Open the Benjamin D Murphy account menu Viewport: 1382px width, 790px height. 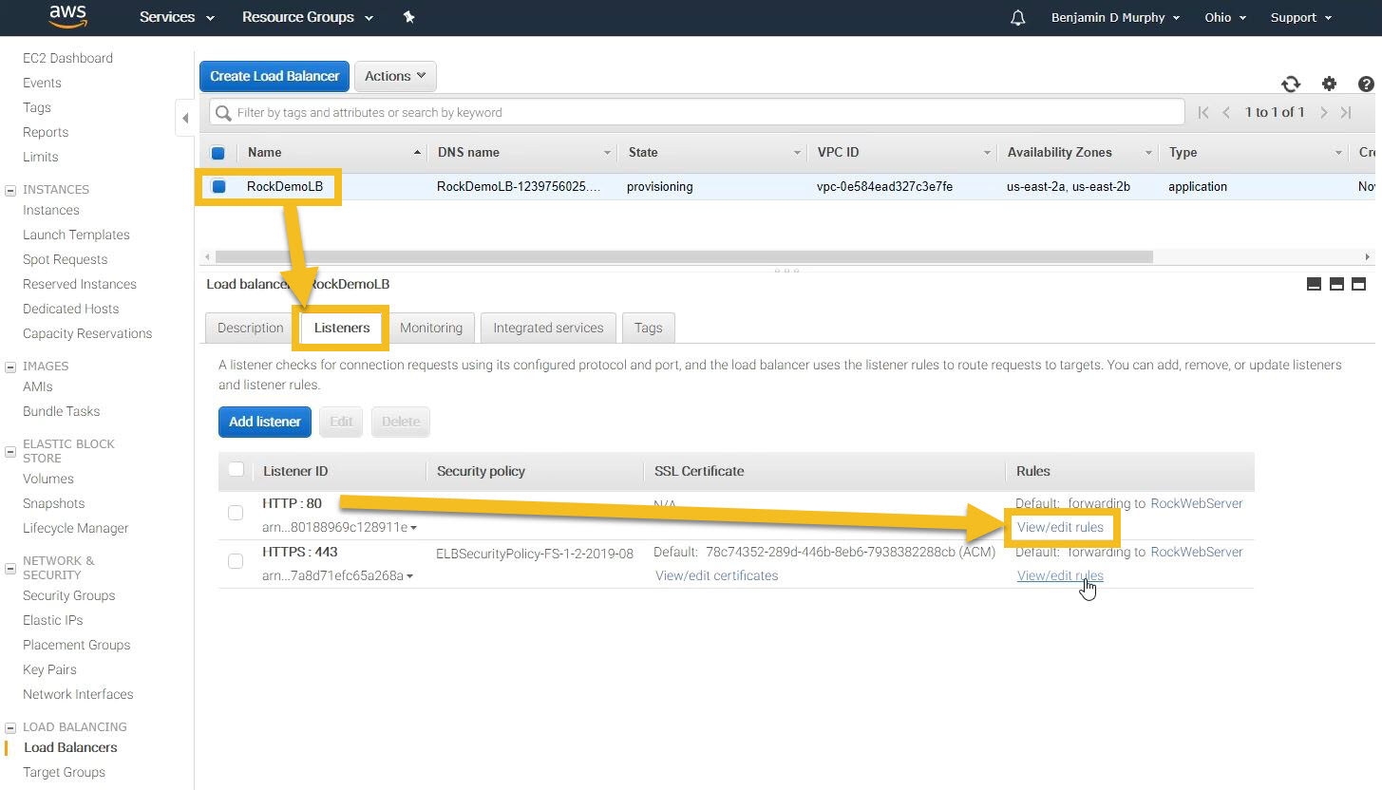coord(1116,17)
